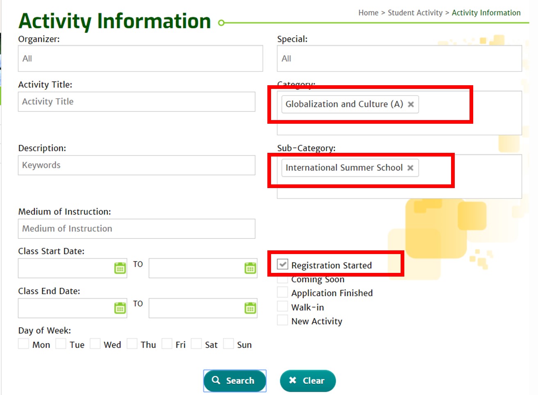
Task: Uncheck the Registration Started checkbox
Action: 283,265
